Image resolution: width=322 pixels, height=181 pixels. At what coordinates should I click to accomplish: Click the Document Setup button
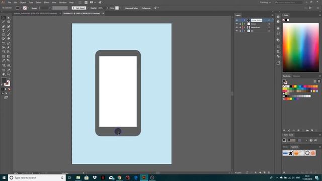pos(131,8)
